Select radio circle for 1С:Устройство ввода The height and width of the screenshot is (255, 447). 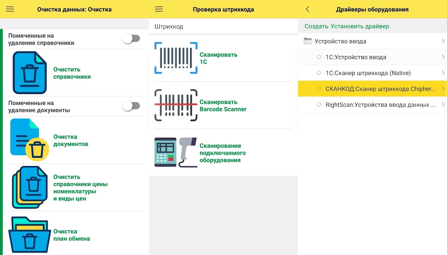click(x=319, y=57)
